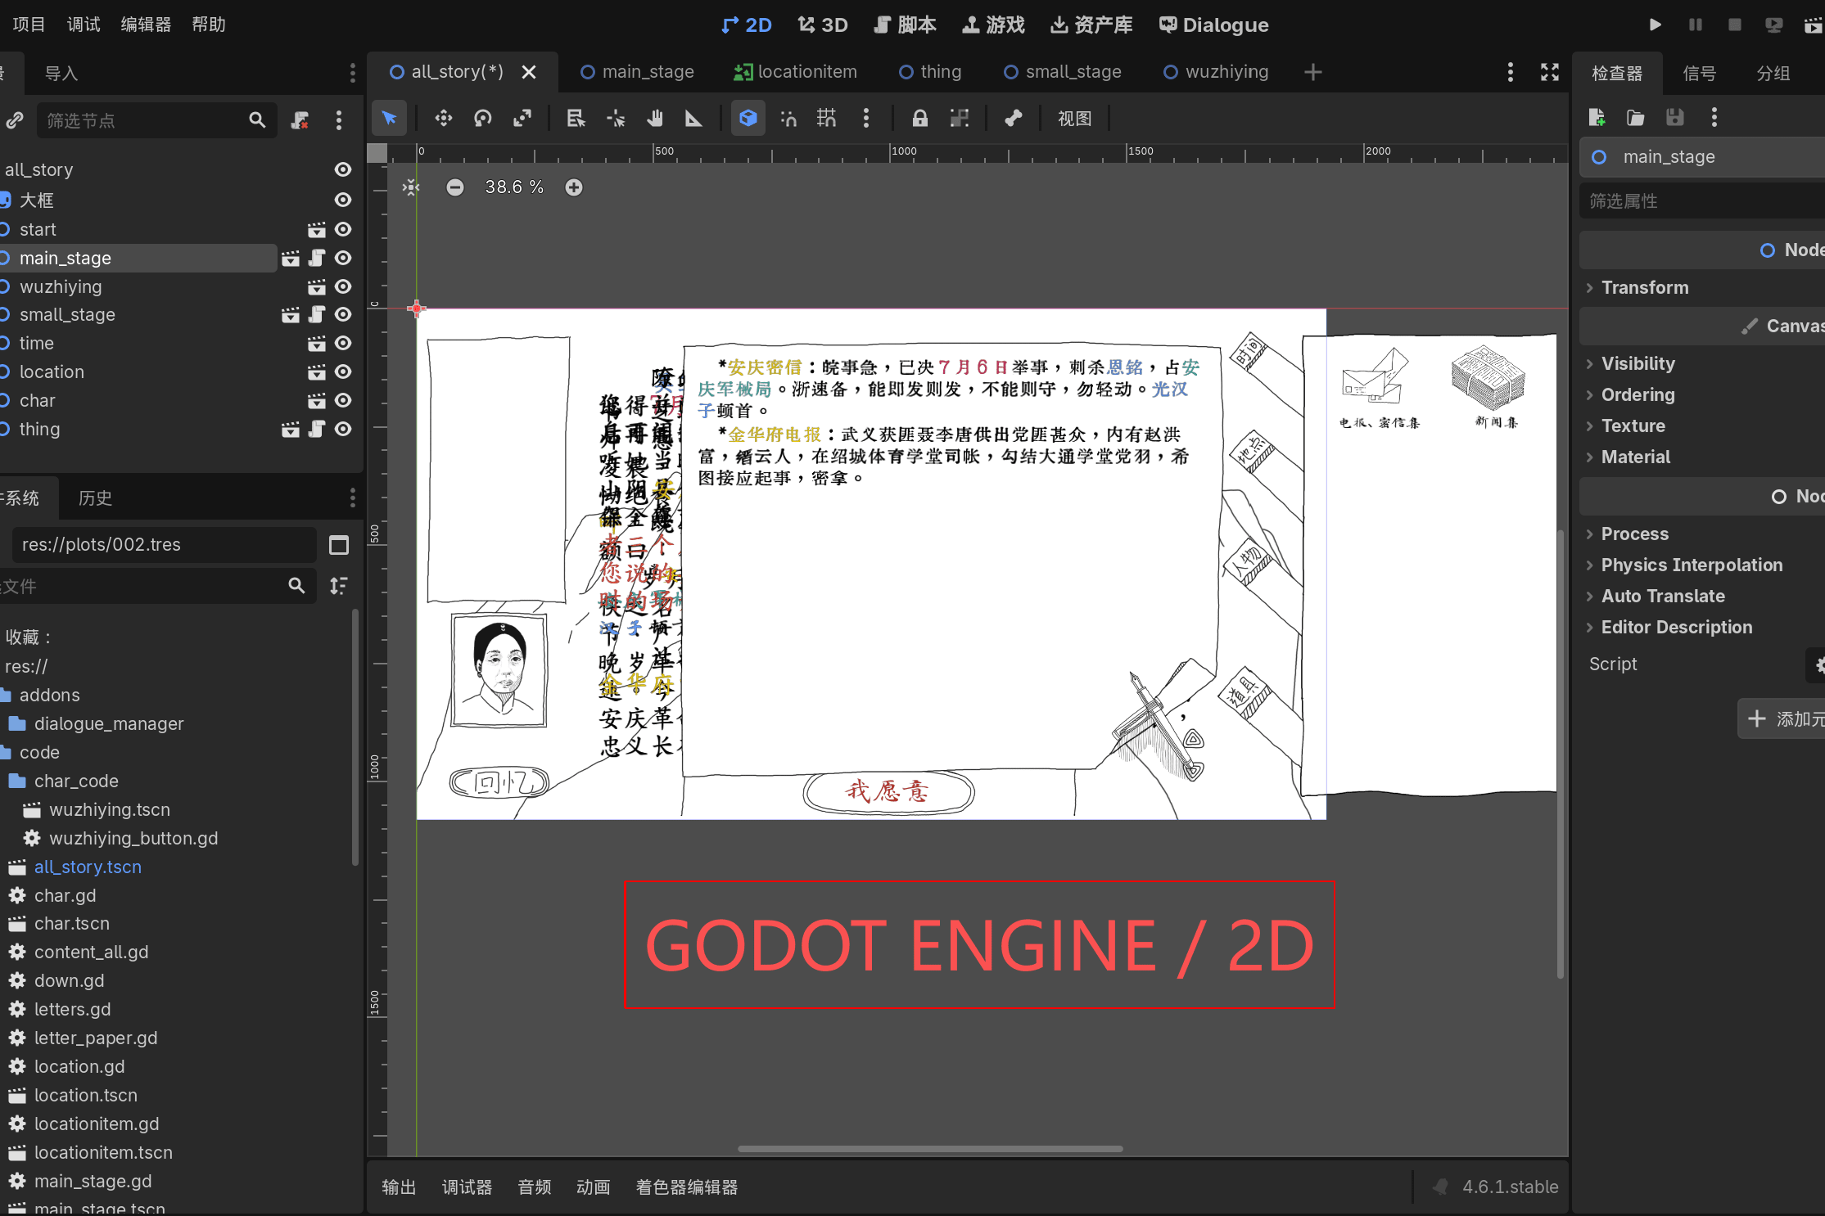
Task: Group the selected node's children
Action: pos(960,119)
